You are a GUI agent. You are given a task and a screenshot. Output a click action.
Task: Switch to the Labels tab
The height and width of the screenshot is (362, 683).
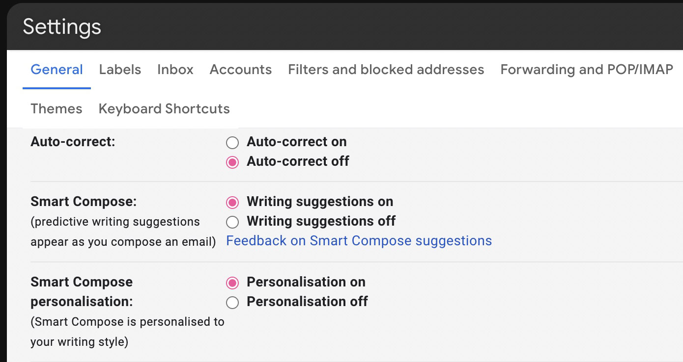point(120,70)
